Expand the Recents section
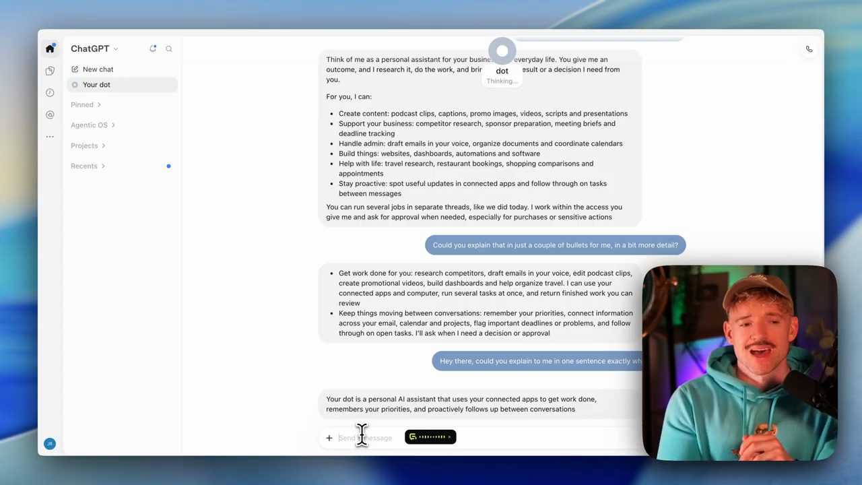This screenshot has width=862, height=485. tap(88, 166)
